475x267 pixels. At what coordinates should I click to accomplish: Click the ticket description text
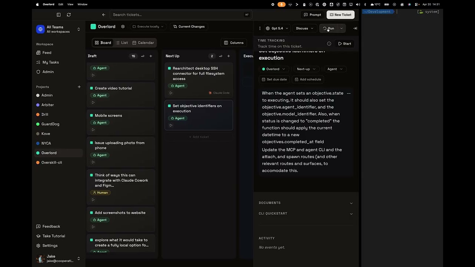303,132
